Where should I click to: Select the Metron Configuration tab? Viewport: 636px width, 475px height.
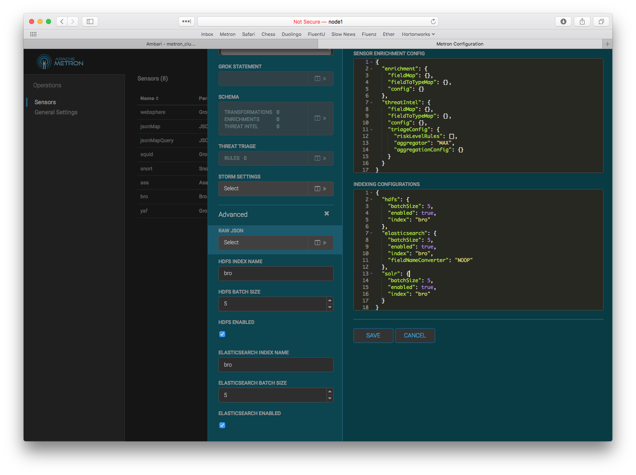click(x=460, y=44)
